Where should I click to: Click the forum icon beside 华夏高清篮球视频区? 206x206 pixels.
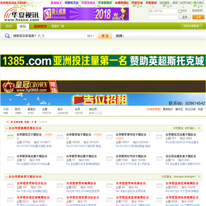tap(109, 200)
